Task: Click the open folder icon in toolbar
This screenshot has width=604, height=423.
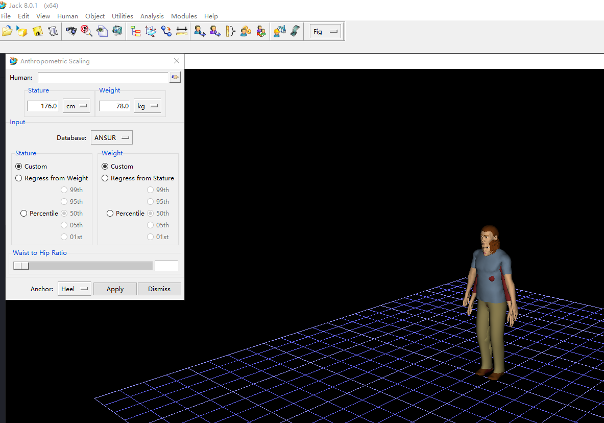Action: (7, 31)
